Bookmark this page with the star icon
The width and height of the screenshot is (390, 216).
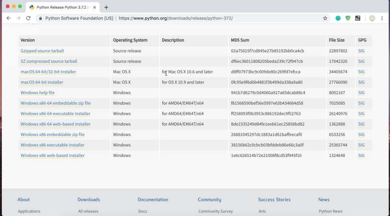325,18
